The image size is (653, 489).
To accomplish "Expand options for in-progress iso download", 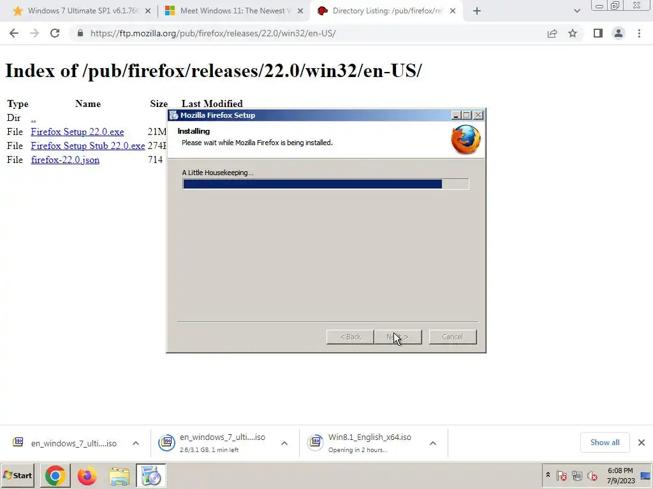I will [284, 443].
